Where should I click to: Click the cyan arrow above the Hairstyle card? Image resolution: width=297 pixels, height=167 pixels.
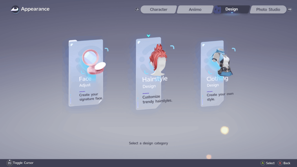[x=148, y=35]
